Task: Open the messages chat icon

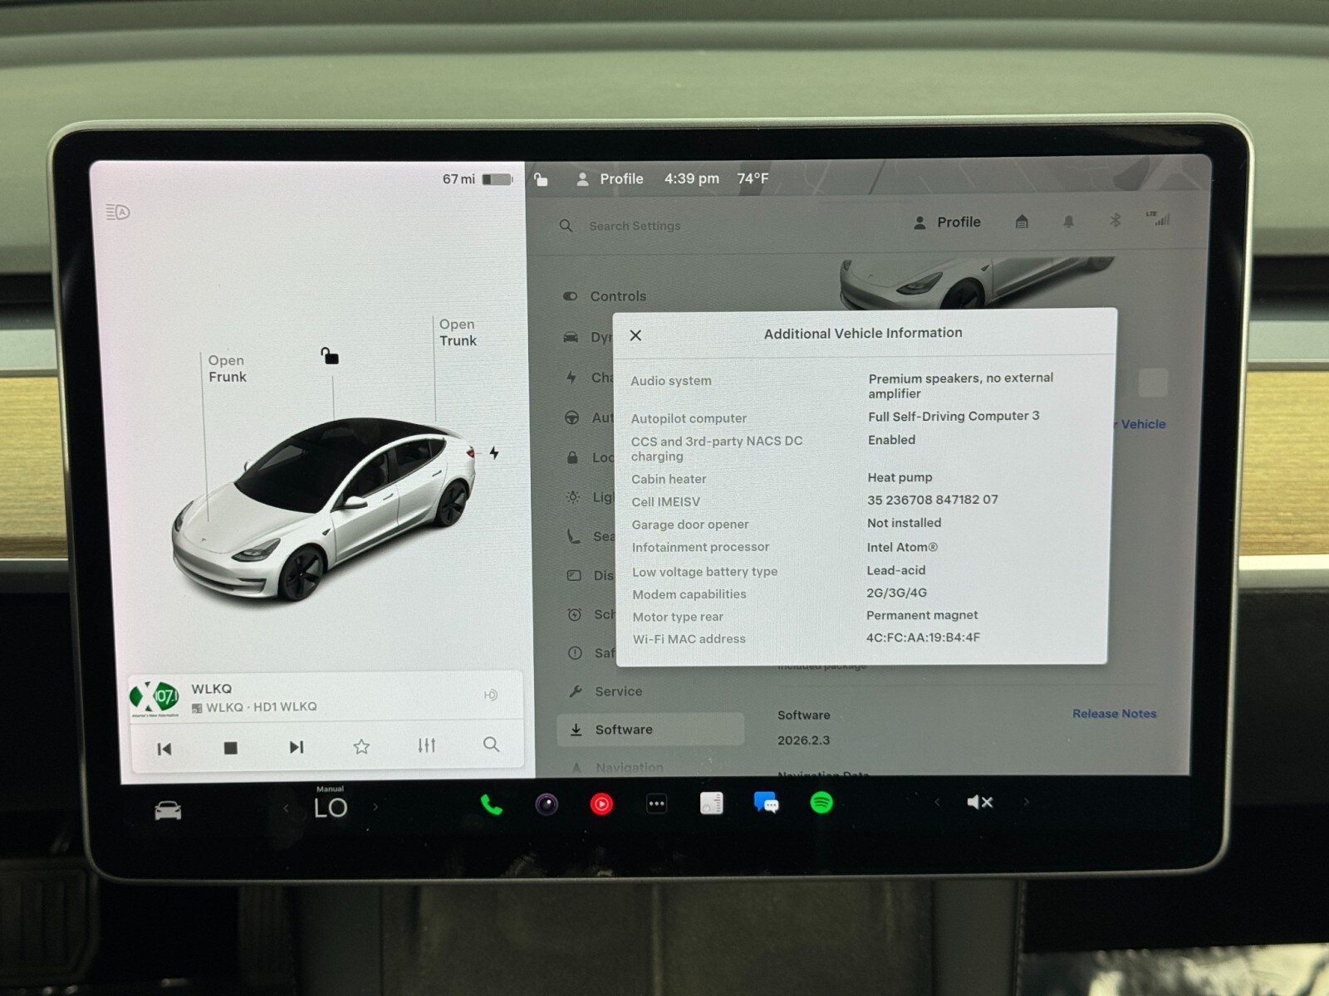Action: click(766, 803)
